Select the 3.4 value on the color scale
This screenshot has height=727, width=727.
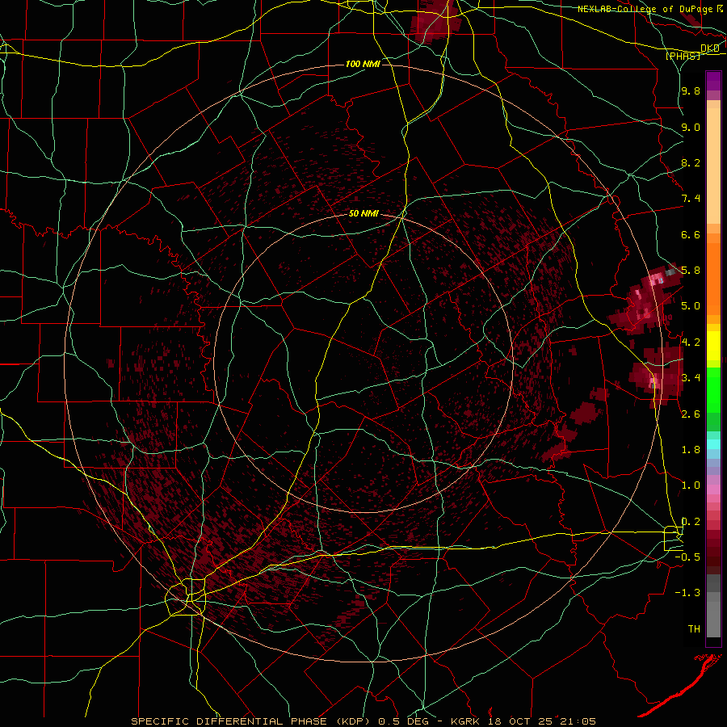tap(691, 378)
